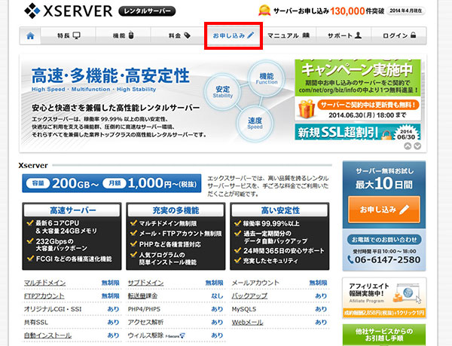Click the 機能 Function circle

(267, 78)
